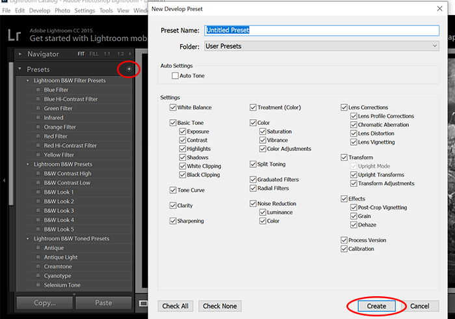The width and height of the screenshot is (455, 319).
Task: Open the Folder dropdown User Presets
Action: pyautogui.click(x=322, y=46)
